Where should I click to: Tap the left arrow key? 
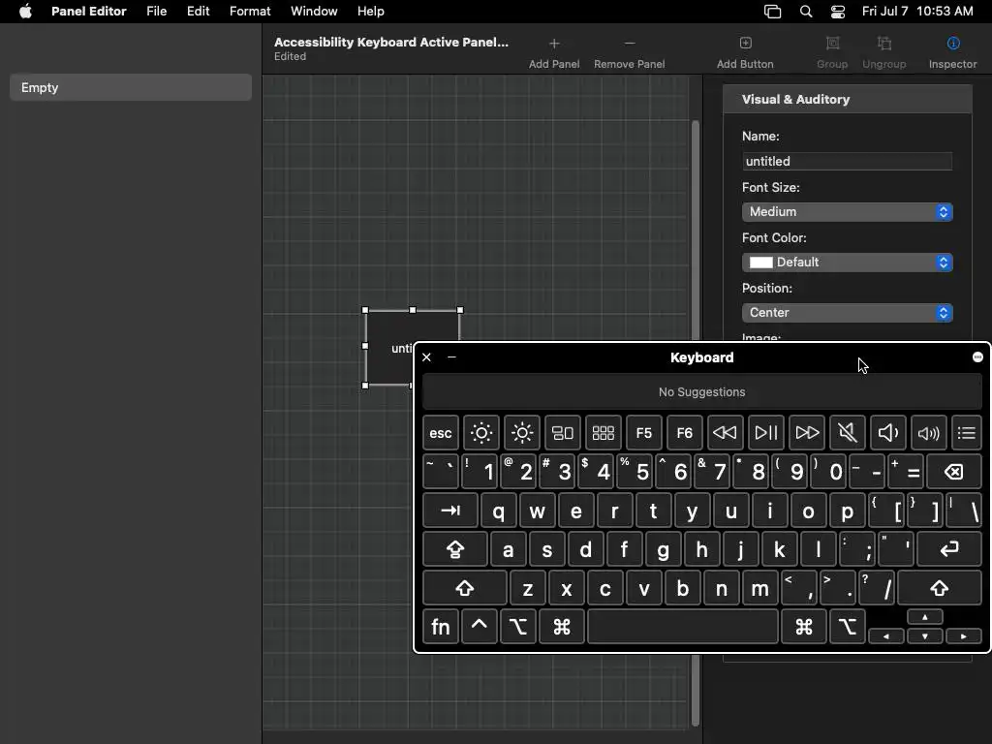(885, 636)
